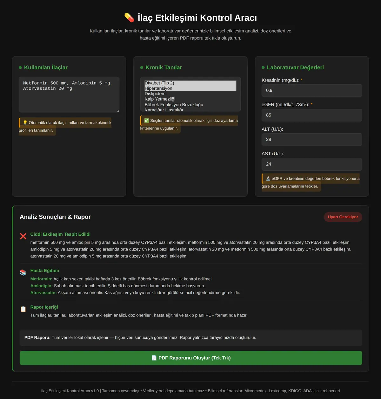Click the Laboratuvar Değerleri card heading
The width and height of the screenshot is (381, 399).
pos(295,68)
